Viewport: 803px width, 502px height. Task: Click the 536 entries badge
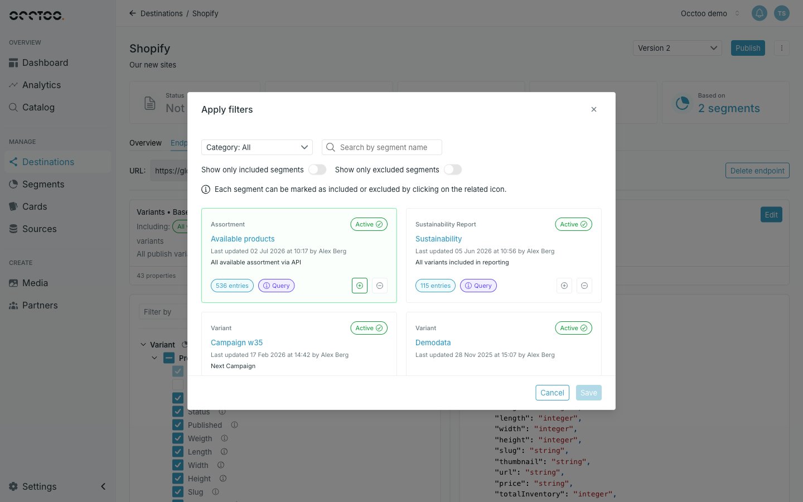232,286
